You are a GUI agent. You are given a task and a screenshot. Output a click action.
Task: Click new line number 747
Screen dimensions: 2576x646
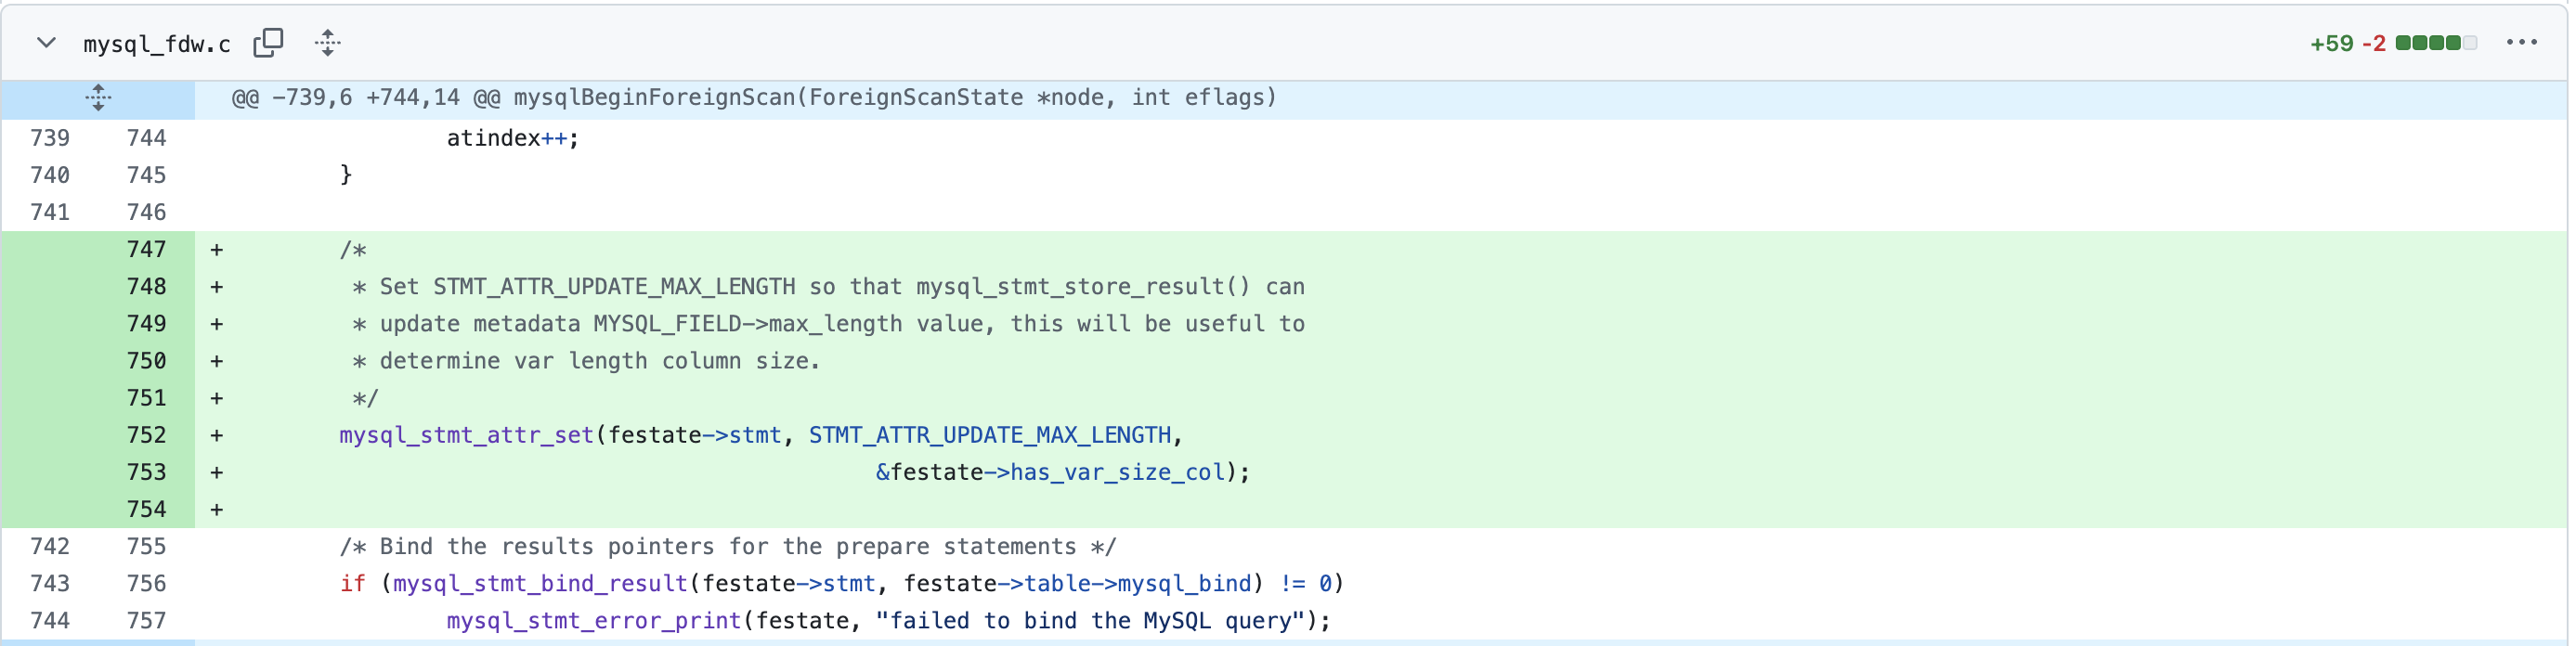(x=146, y=250)
